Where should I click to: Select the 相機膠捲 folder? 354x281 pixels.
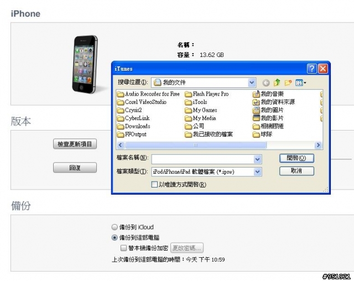coord(268,126)
